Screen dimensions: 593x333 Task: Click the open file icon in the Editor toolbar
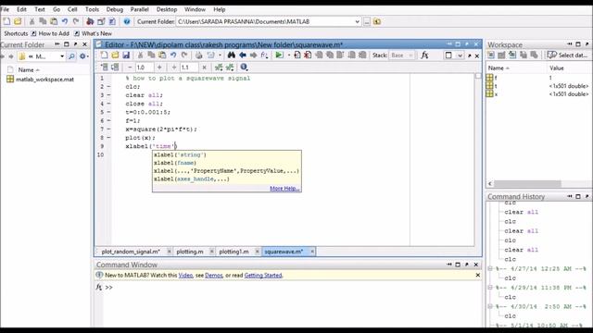tap(115, 55)
